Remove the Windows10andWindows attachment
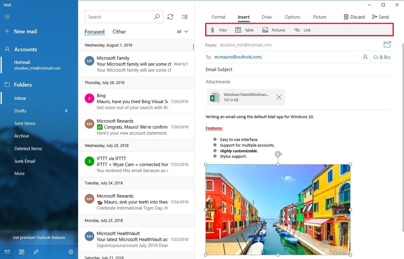404x259 pixels. 279,97
